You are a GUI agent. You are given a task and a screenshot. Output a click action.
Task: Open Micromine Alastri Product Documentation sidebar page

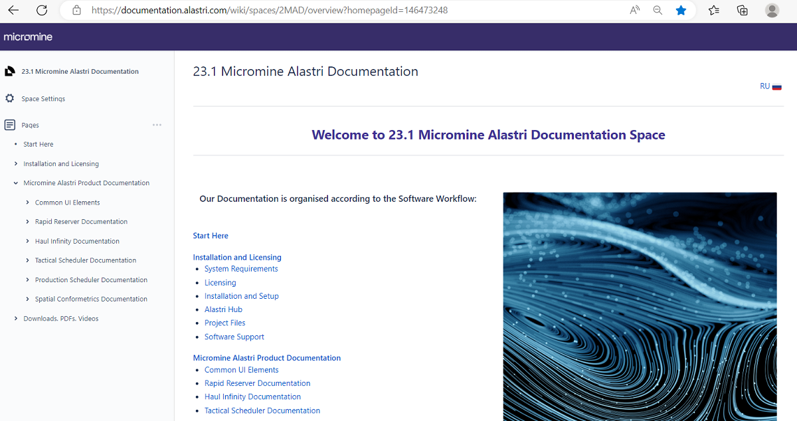tap(86, 183)
